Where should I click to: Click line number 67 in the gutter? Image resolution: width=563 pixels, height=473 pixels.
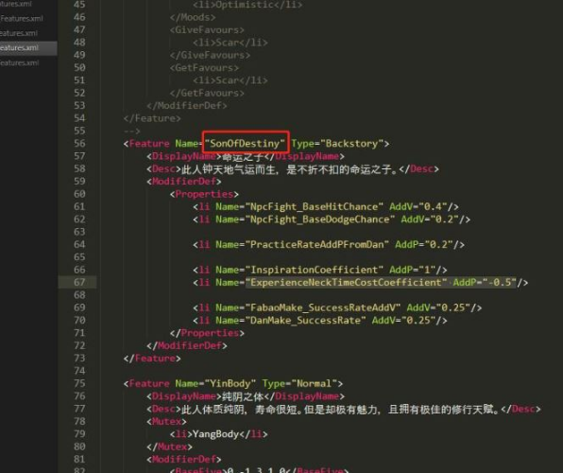79,282
